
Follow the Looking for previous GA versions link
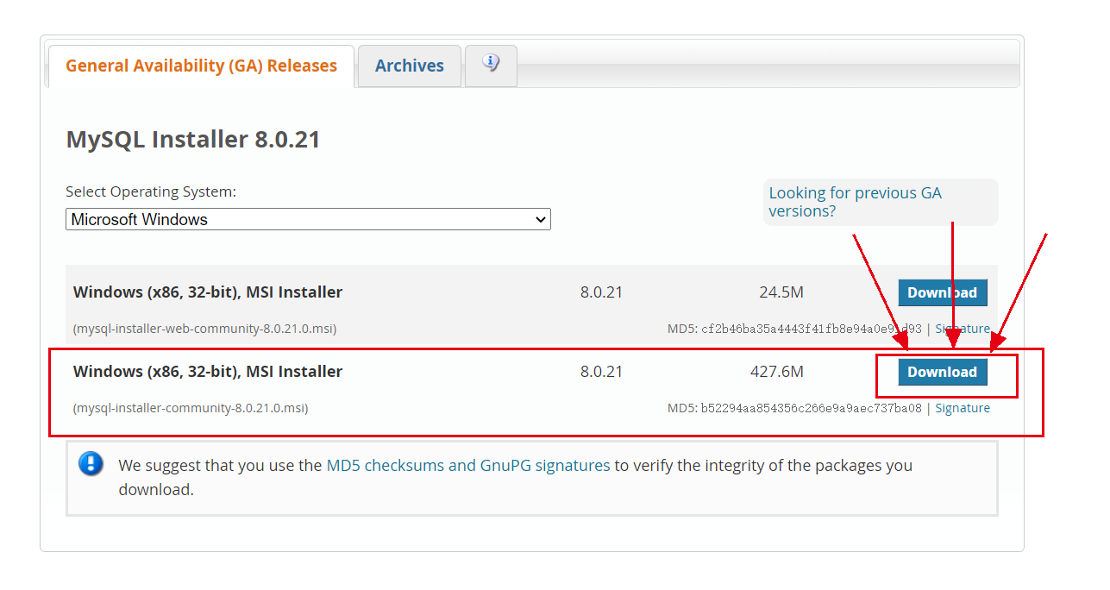[x=855, y=202]
